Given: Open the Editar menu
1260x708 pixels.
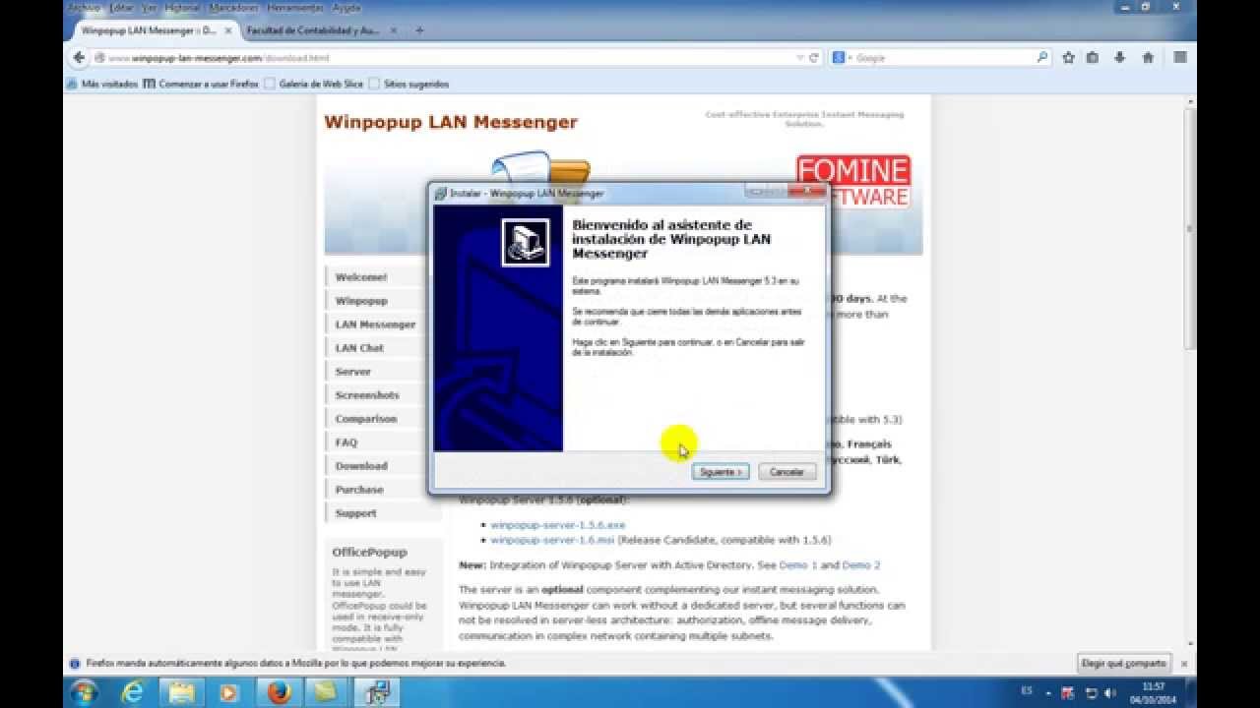Looking at the screenshot, I should point(122,7).
